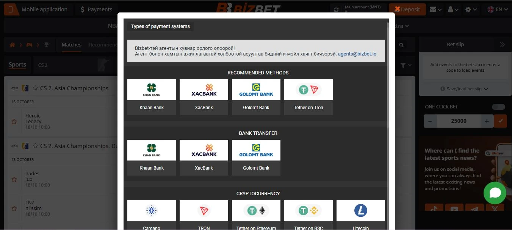Confirm one-click bet amount with checkmark
Viewport: 512px width, 230px height.
pos(500,121)
